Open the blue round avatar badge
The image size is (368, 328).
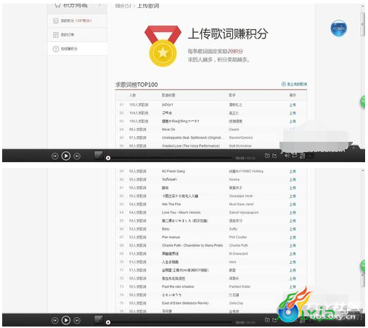coord(338,28)
